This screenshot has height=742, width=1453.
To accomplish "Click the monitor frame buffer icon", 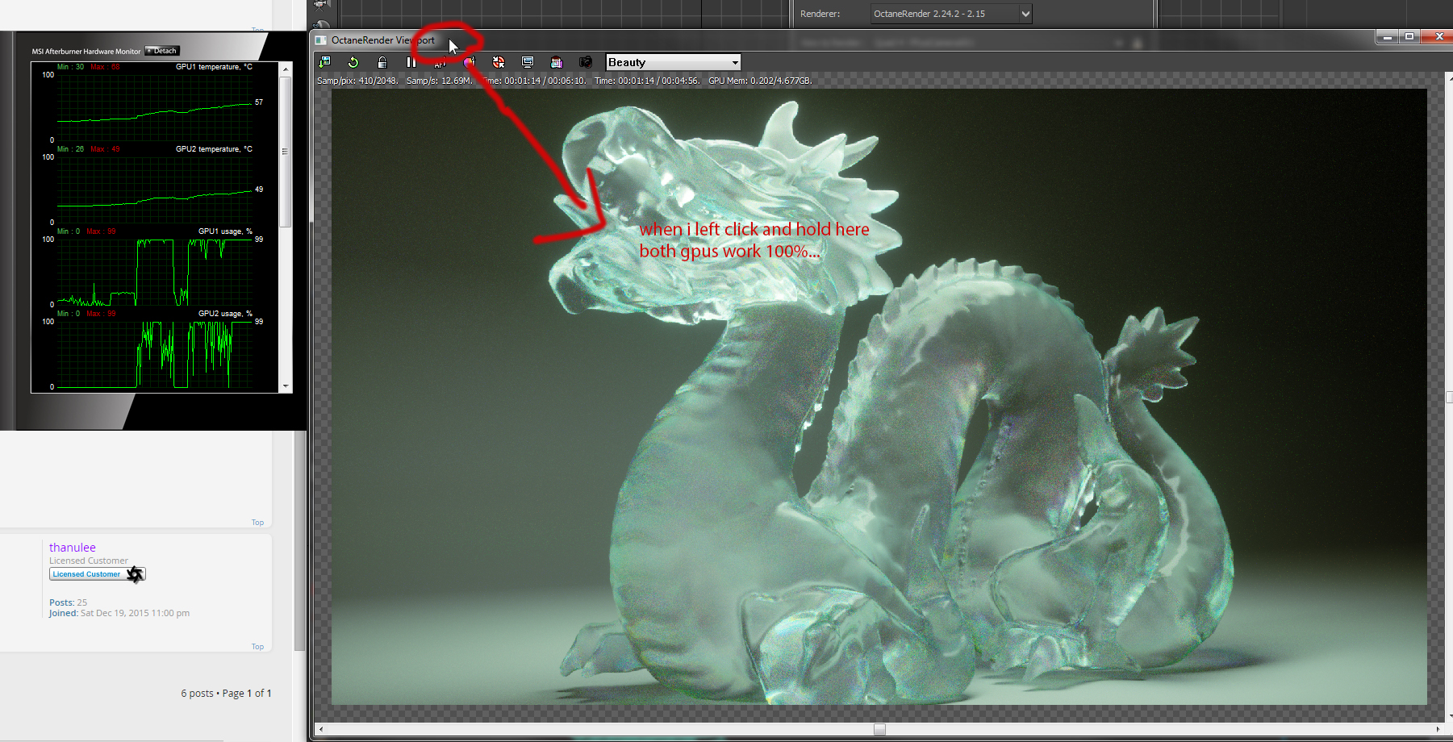I will [x=528, y=62].
